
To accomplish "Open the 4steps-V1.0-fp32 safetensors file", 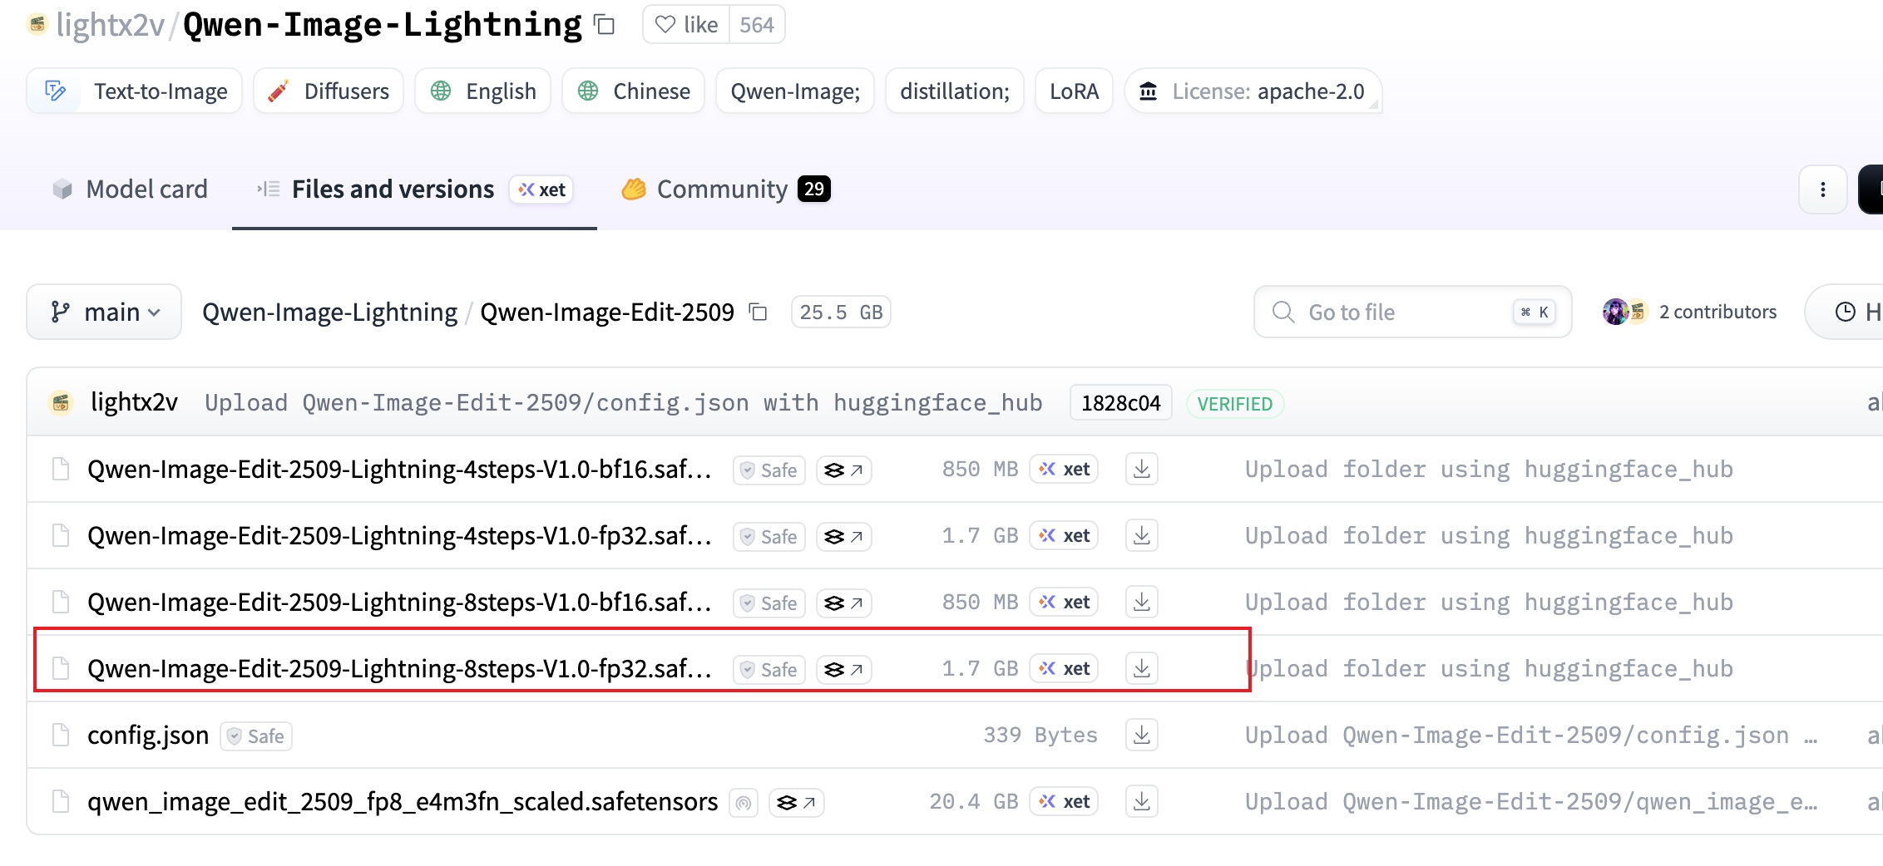I will pyautogui.click(x=399, y=535).
